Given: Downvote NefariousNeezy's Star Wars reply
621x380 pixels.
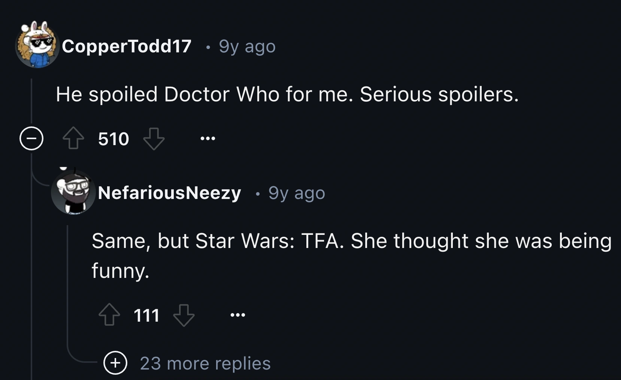Looking at the screenshot, I should click(x=184, y=315).
